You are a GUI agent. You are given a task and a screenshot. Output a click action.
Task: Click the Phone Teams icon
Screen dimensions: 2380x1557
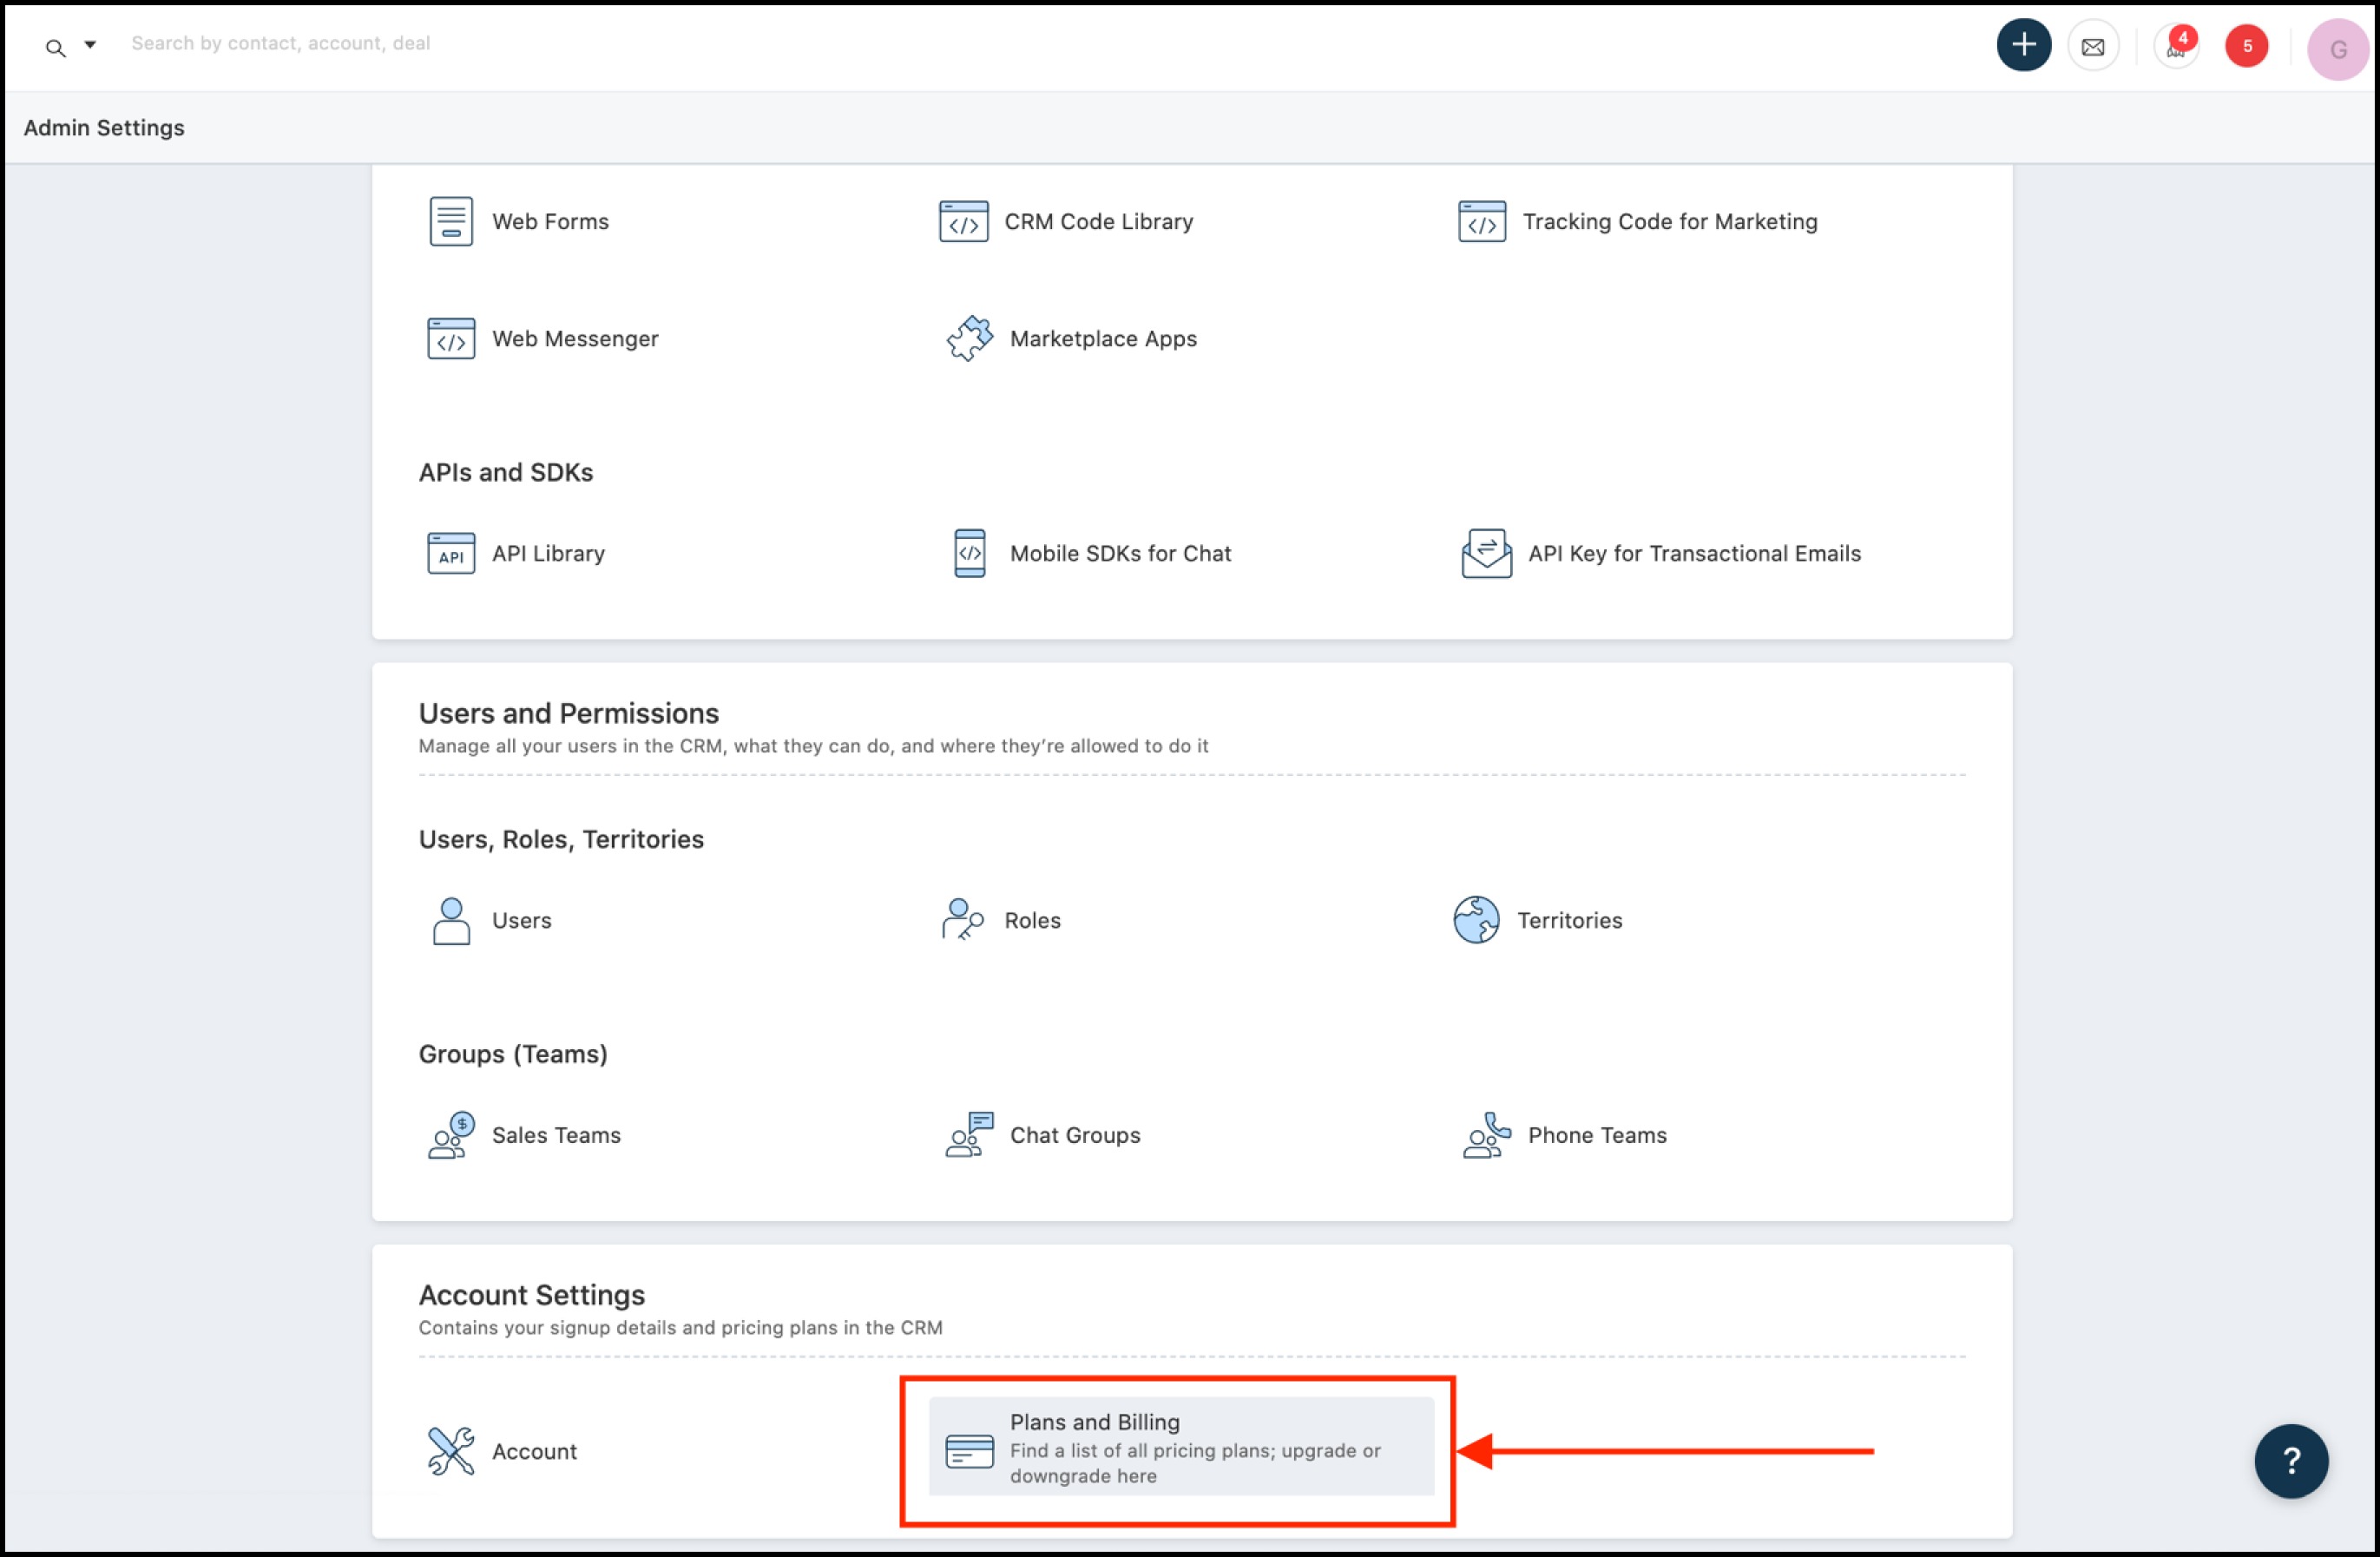(1486, 1135)
